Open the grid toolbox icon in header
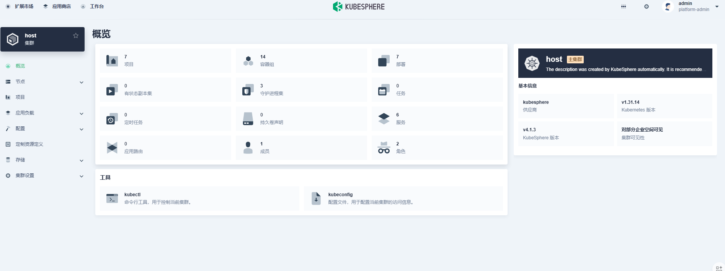Screen dimensions: 725x271 click(624, 6)
